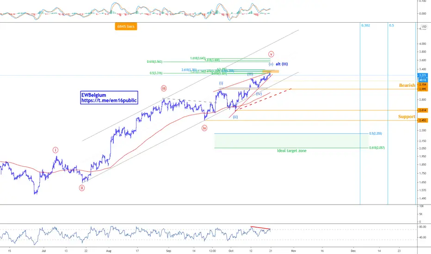
Task: Select the blue '(i)' subwave label
Action: (221, 83)
